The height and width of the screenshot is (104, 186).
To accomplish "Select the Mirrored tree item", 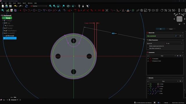I will 10,36.
